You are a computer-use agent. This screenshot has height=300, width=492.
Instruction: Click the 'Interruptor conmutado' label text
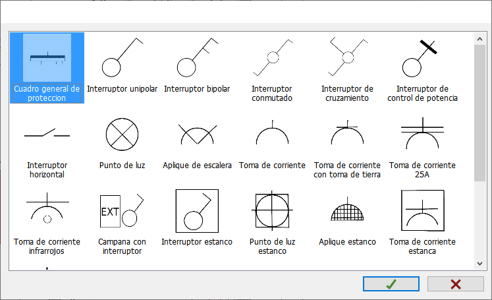pos(272,94)
